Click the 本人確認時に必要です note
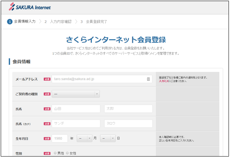 172,137
